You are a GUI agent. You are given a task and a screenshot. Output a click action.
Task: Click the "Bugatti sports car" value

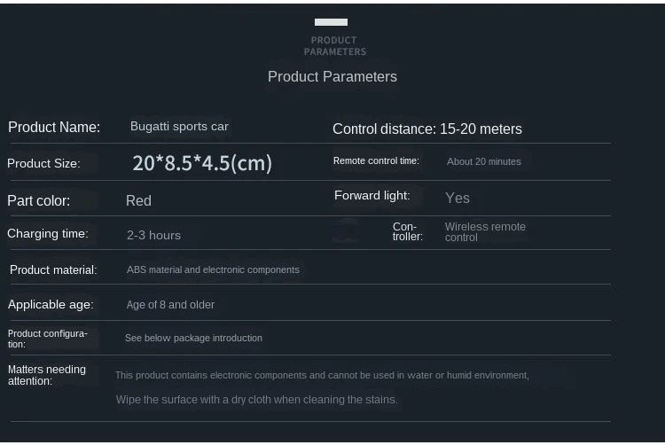point(179,127)
